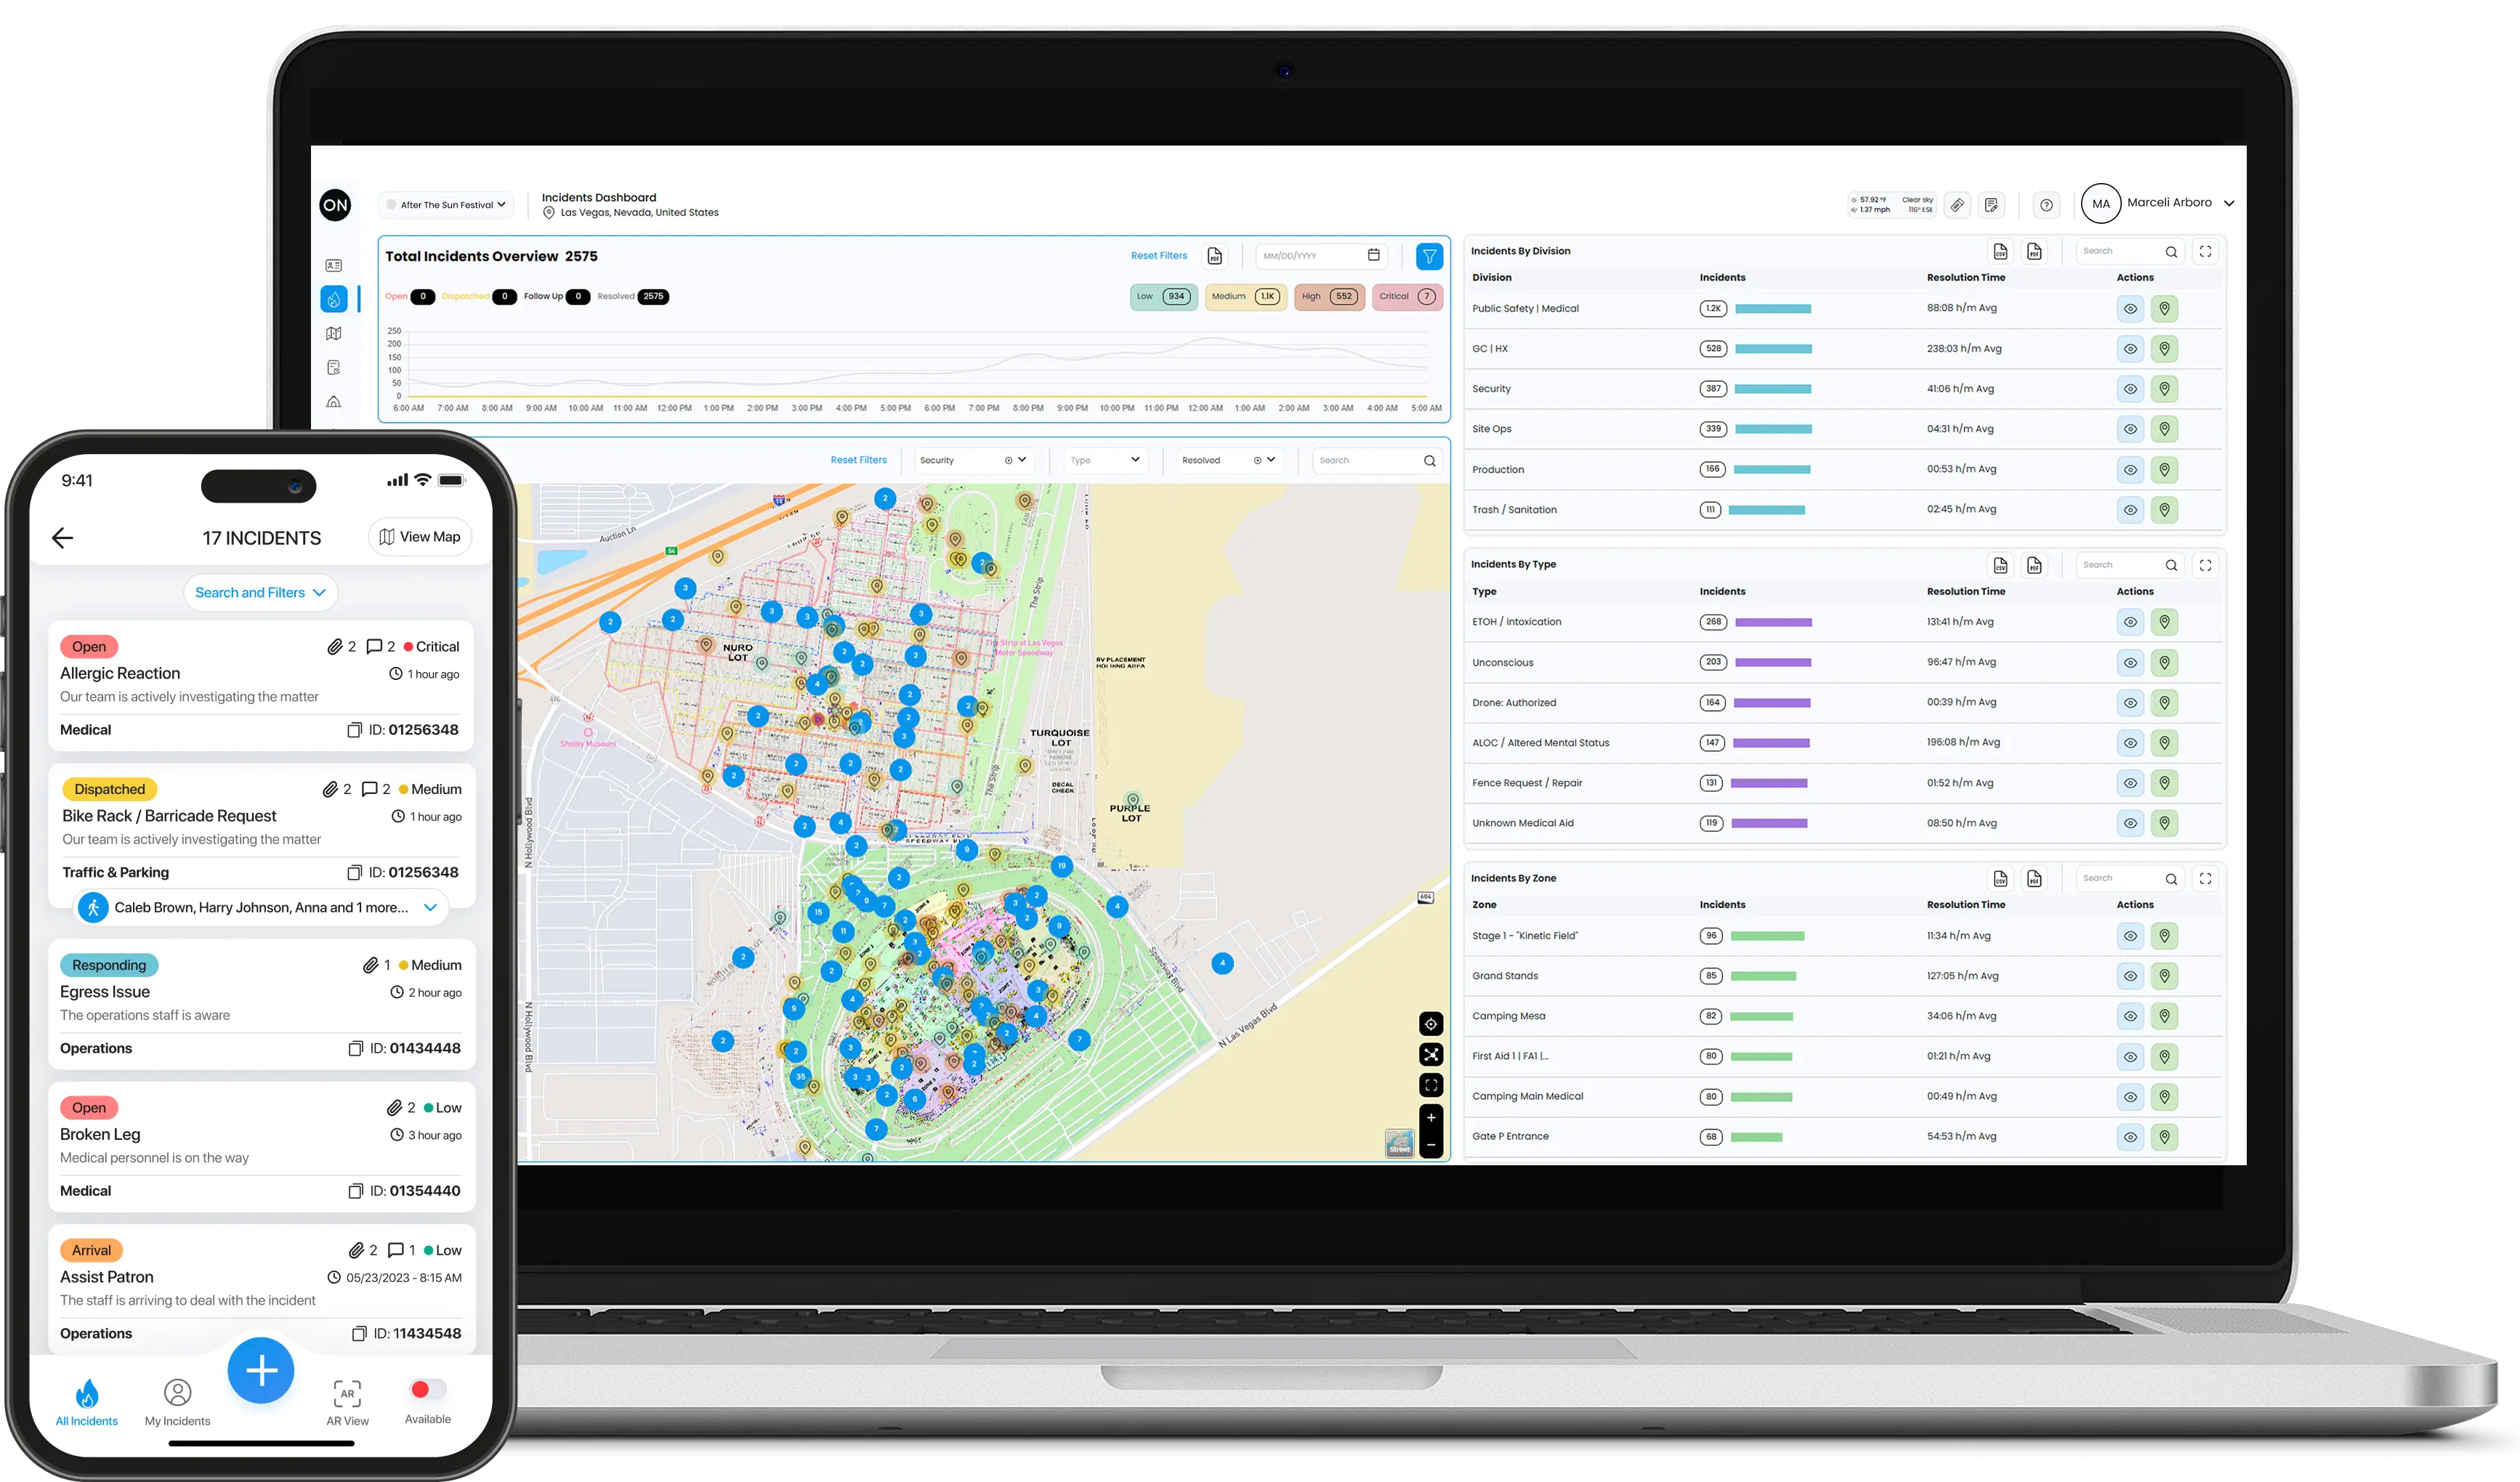Click map zoom in plus button
The width and height of the screenshot is (2520, 1482).
click(1431, 1118)
